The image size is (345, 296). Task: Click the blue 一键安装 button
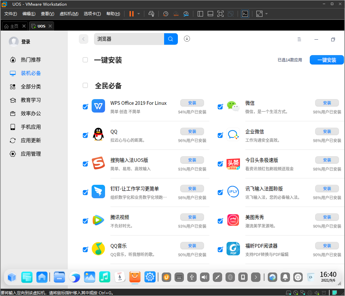[327, 60]
